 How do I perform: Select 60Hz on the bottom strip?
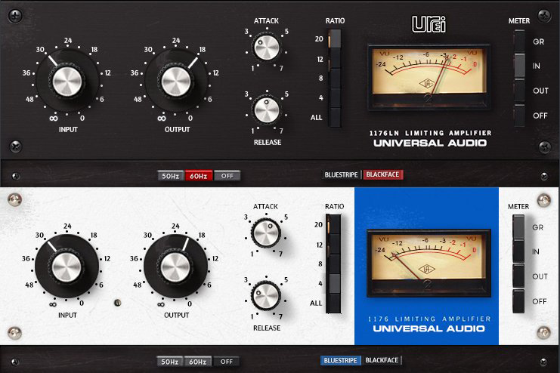198,362
